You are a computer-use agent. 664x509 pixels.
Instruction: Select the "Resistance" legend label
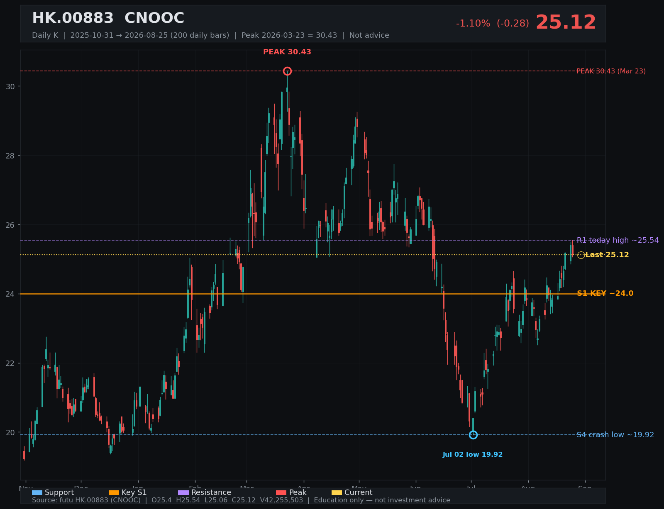211,492
